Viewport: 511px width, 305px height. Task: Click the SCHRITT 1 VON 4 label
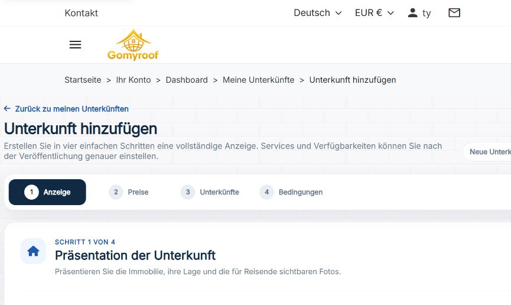click(85, 242)
